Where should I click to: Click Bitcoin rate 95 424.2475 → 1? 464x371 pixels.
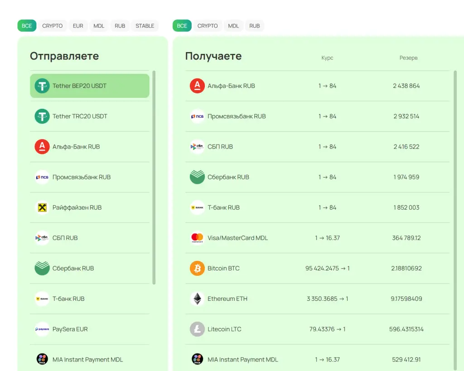327,268
